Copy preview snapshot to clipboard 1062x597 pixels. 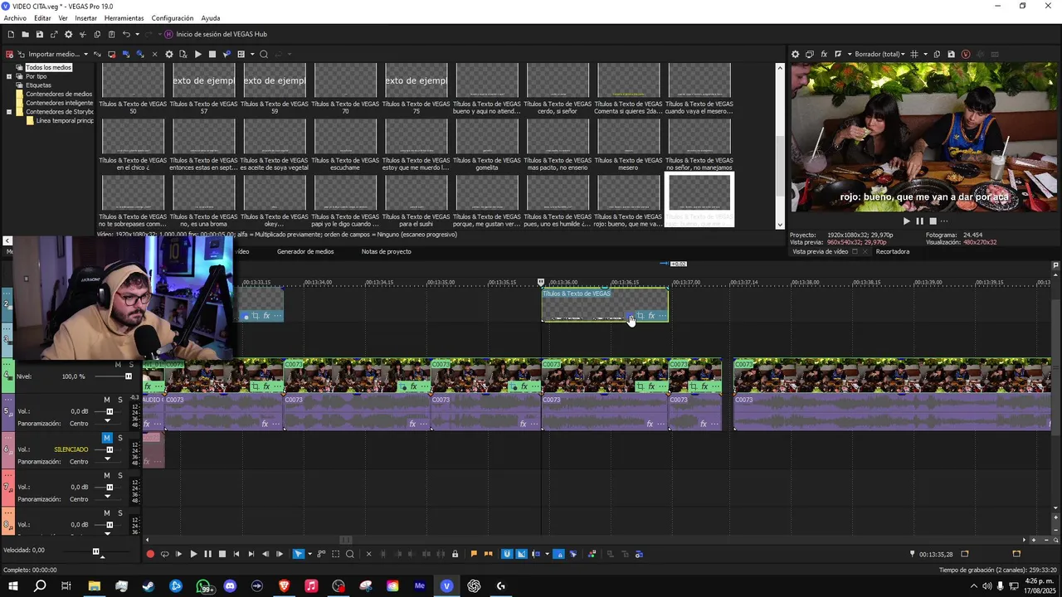click(x=937, y=54)
